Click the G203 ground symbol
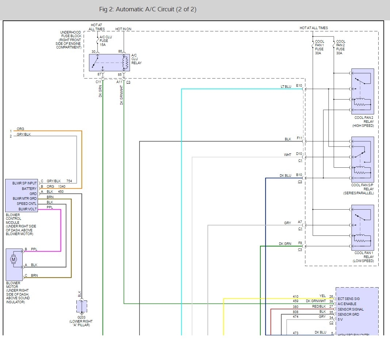The width and height of the screenshot is (390, 339). [81, 308]
